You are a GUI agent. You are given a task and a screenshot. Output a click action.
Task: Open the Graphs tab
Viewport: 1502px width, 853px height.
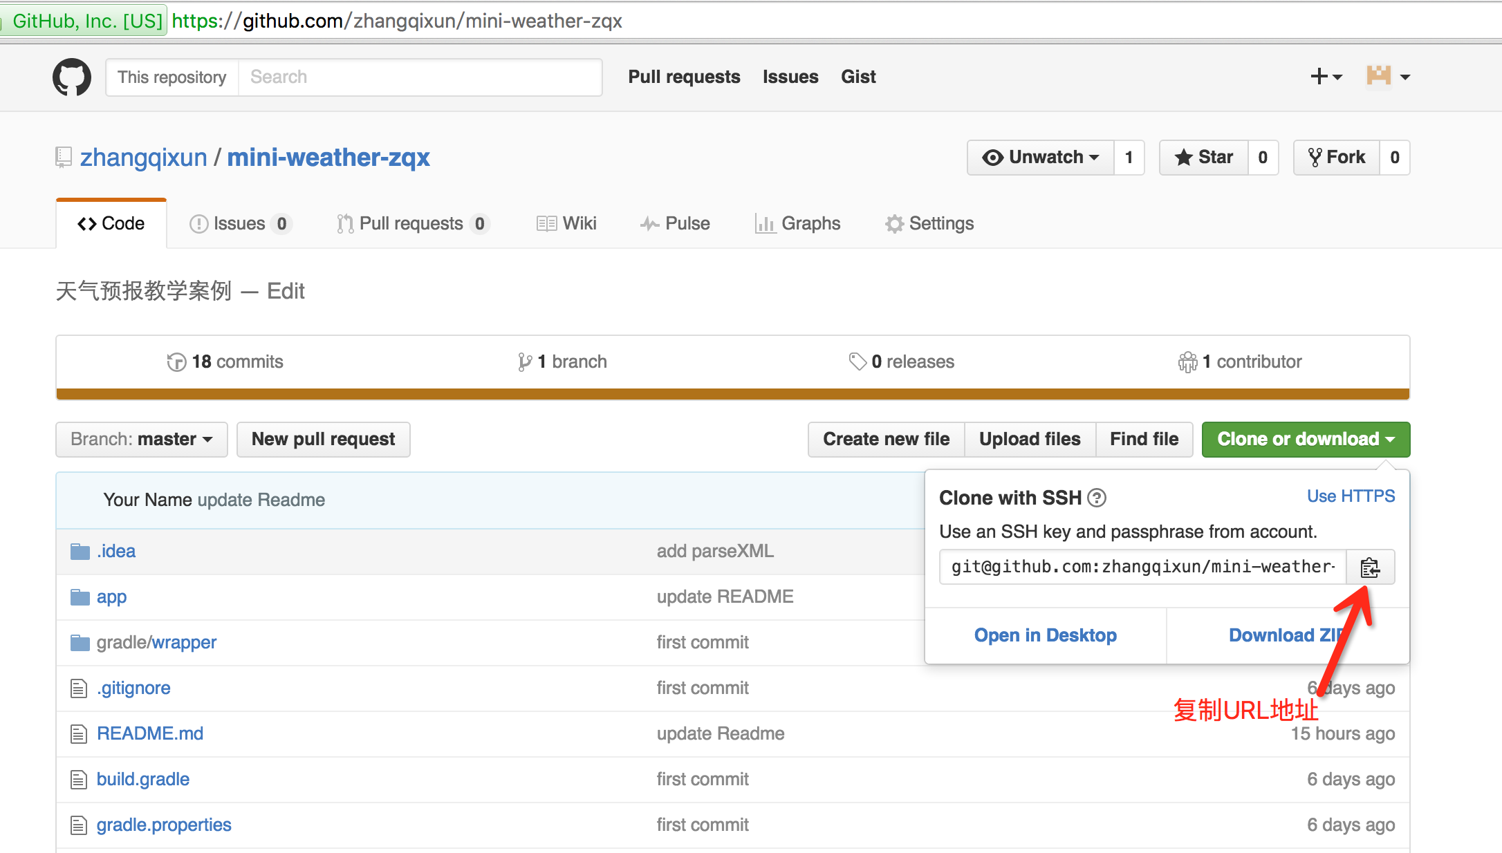pyautogui.click(x=797, y=224)
